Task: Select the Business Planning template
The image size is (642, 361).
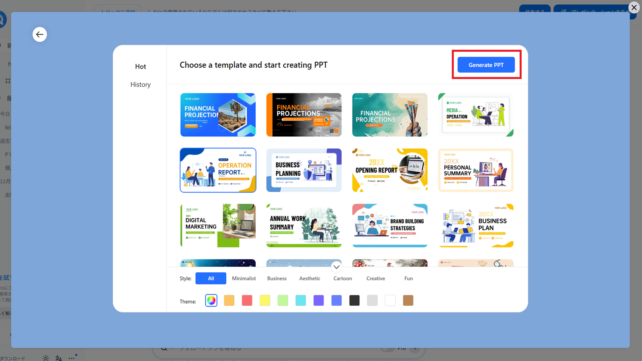Action: (304, 170)
